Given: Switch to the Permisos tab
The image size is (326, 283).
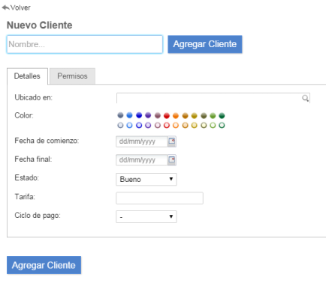Looking at the screenshot, I should pyautogui.click(x=72, y=76).
